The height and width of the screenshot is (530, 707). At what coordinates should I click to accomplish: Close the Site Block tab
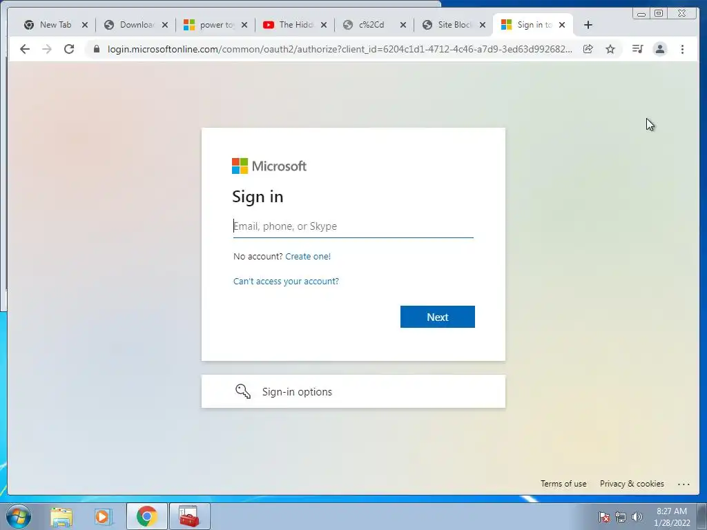(483, 25)
